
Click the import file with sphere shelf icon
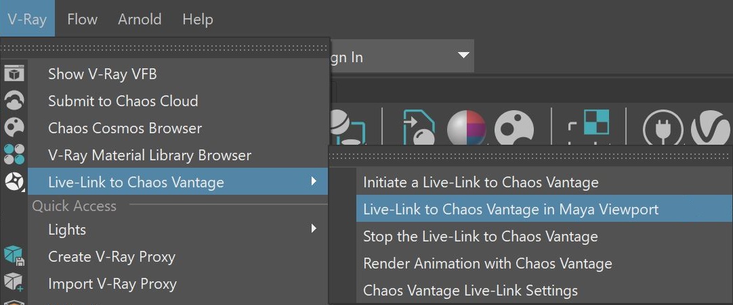[x=419, y=127]
